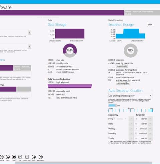Decrease retention for the Daily row
The height and width of the screenshot is (164, 160).
pos(131,124)
